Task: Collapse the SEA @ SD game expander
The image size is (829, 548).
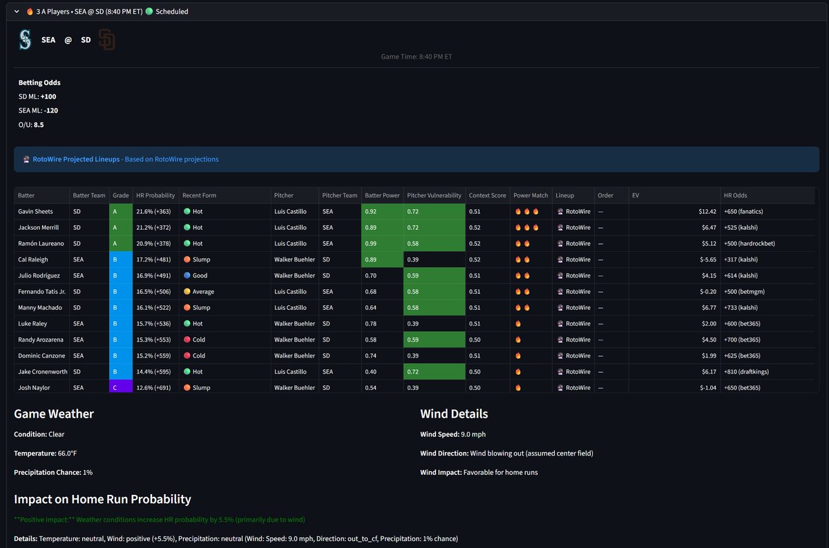Action: click(x=17, y=12)
